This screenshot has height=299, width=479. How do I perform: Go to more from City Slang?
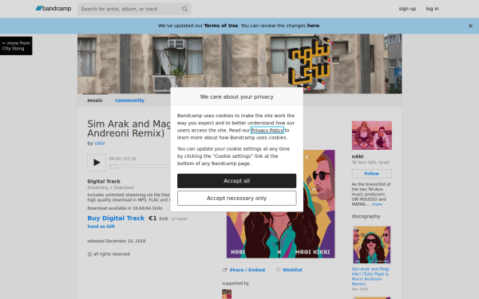pyautogui.click(x=16, y=45)
